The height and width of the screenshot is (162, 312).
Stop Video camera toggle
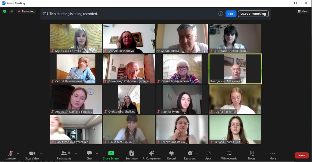click(32, 155)
